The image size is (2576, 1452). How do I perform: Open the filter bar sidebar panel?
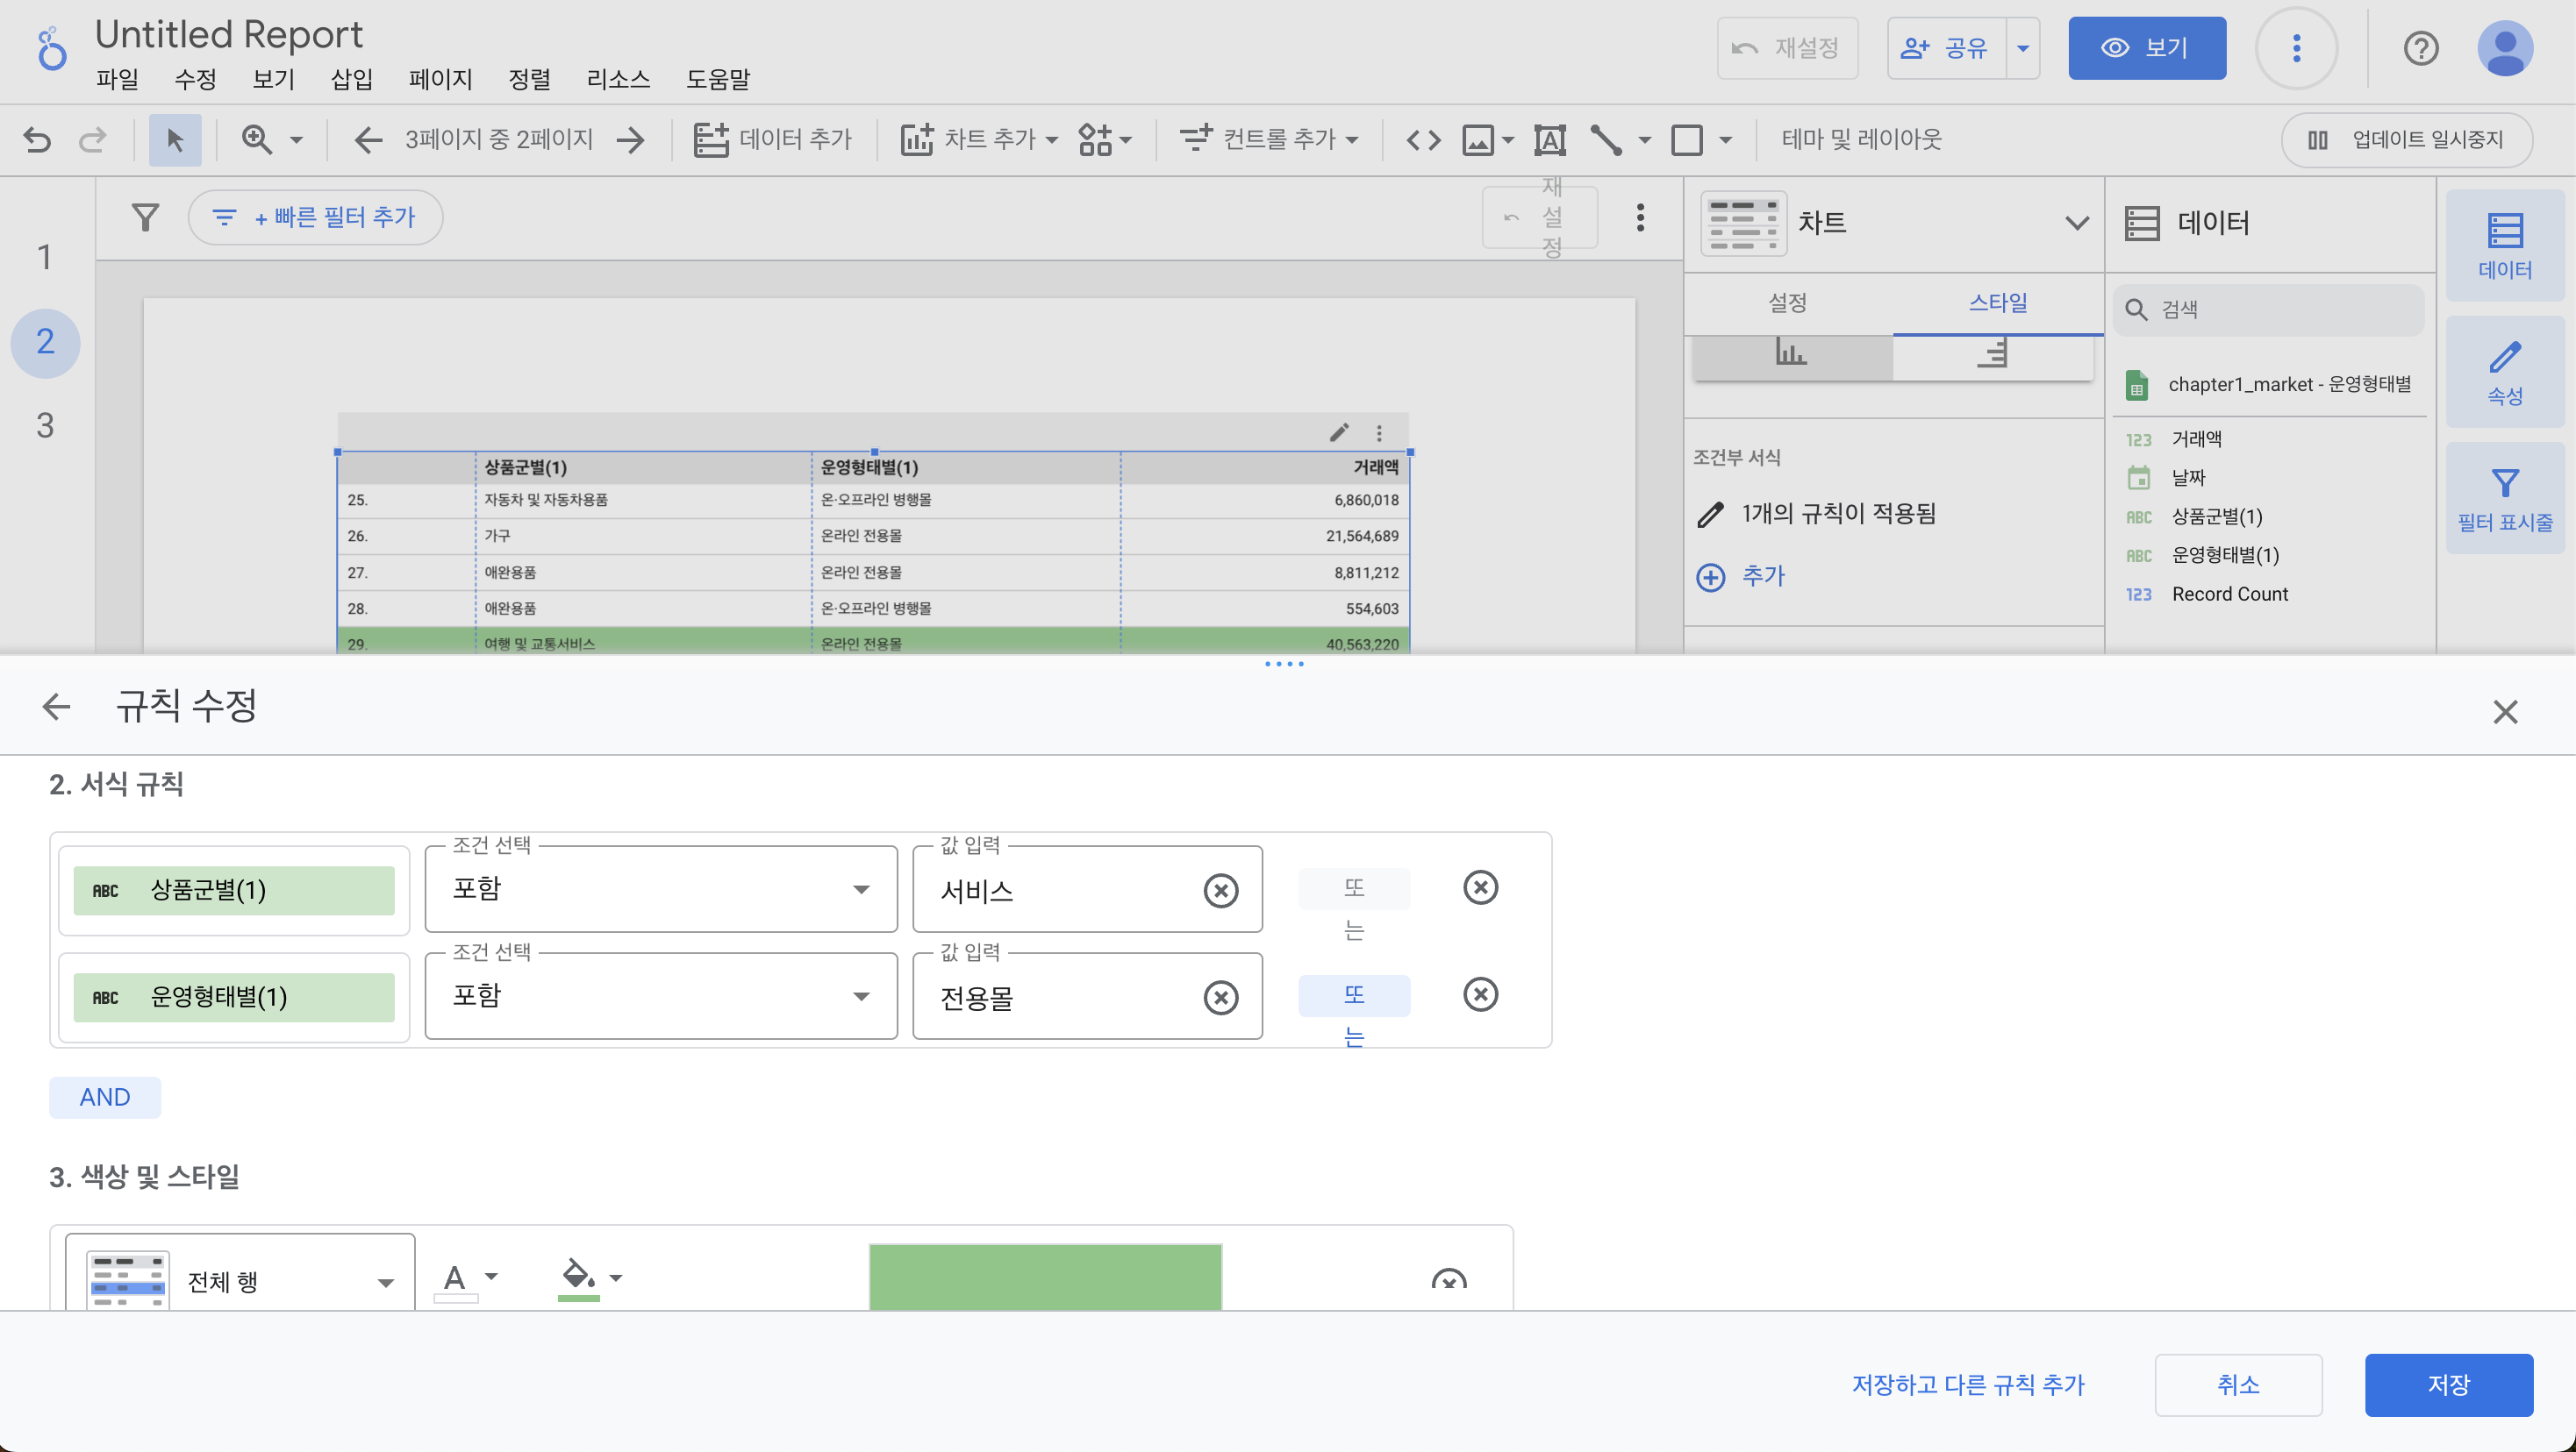click(2504, 499)
